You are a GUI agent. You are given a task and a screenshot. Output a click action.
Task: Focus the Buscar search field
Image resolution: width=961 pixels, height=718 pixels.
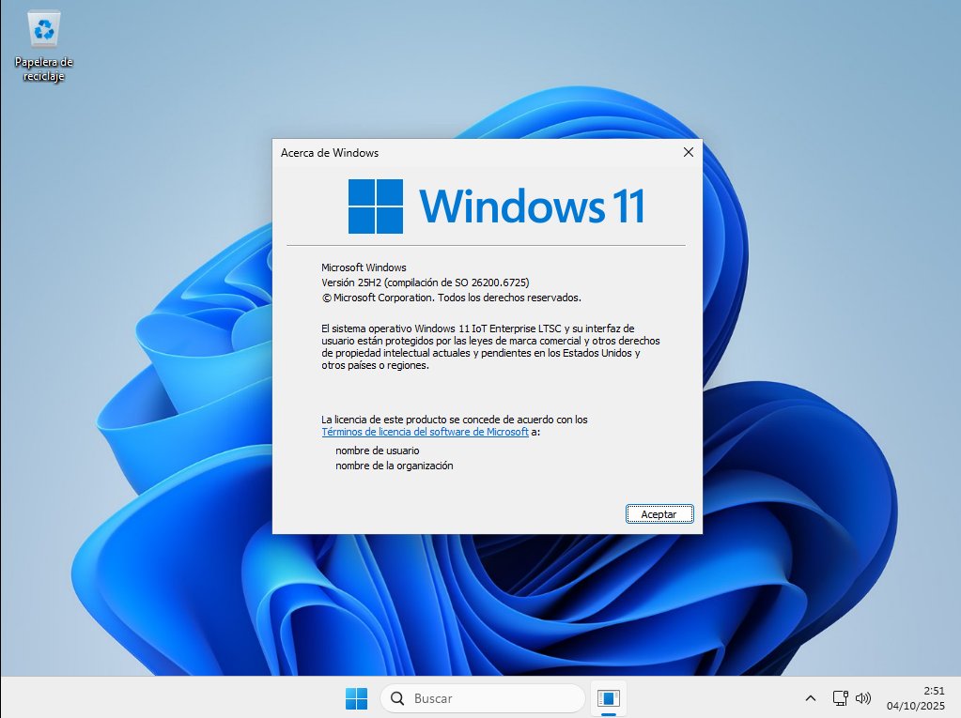(483, 698)
